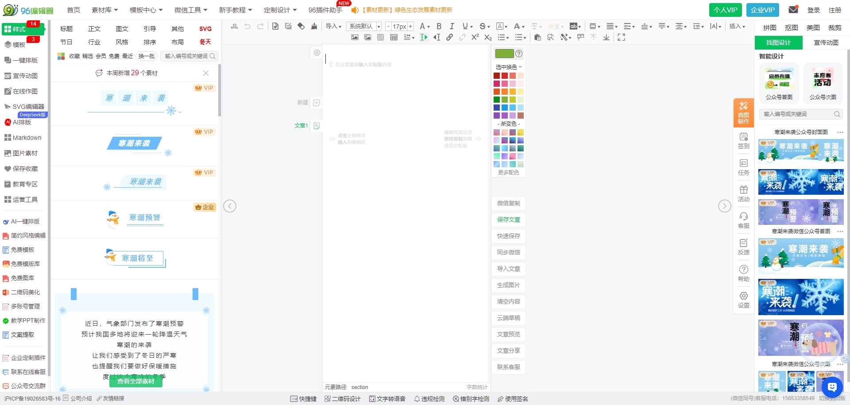Open 微信工具 menu

pyautogui.click(x=191, y=10)
